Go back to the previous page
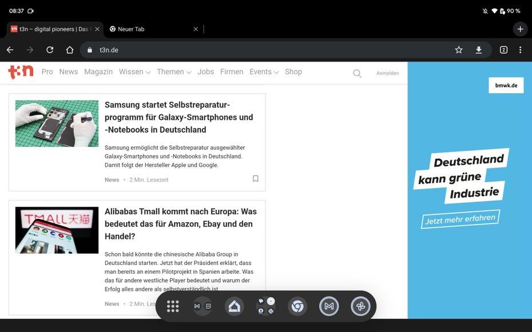The width and height of the screenshot is (532, 332). click(10, 50)
